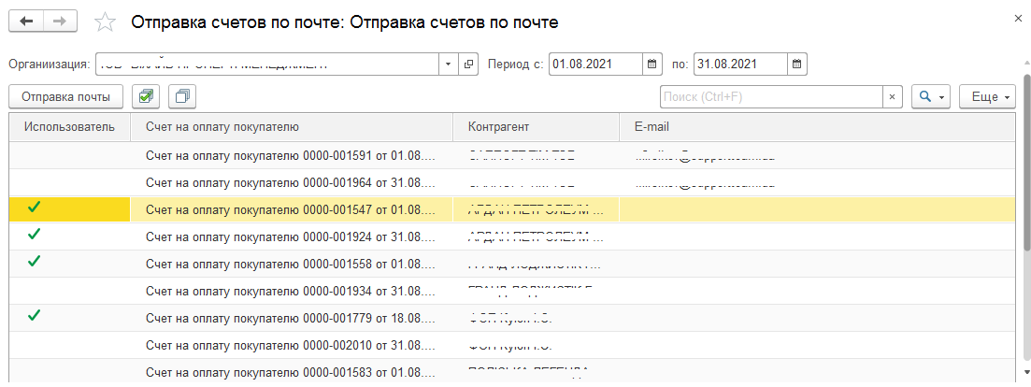This screenshot has width=1031, height=387.
Task: Click the 'Поиск (Ctrl+F)' search field
Action: tap(770, 96)
